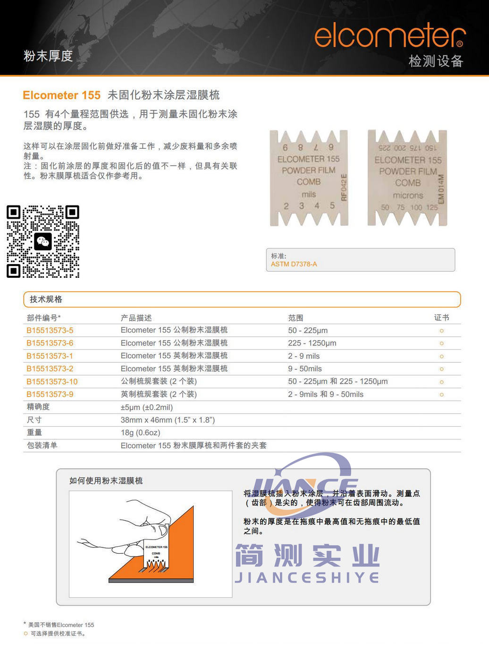Click the mils powder film comb photo

(309, 178)
